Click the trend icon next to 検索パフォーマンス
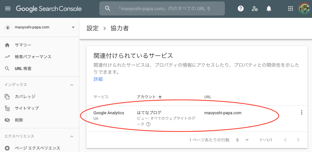This screenshot has width=312, height=152. (x=7, y=57)
